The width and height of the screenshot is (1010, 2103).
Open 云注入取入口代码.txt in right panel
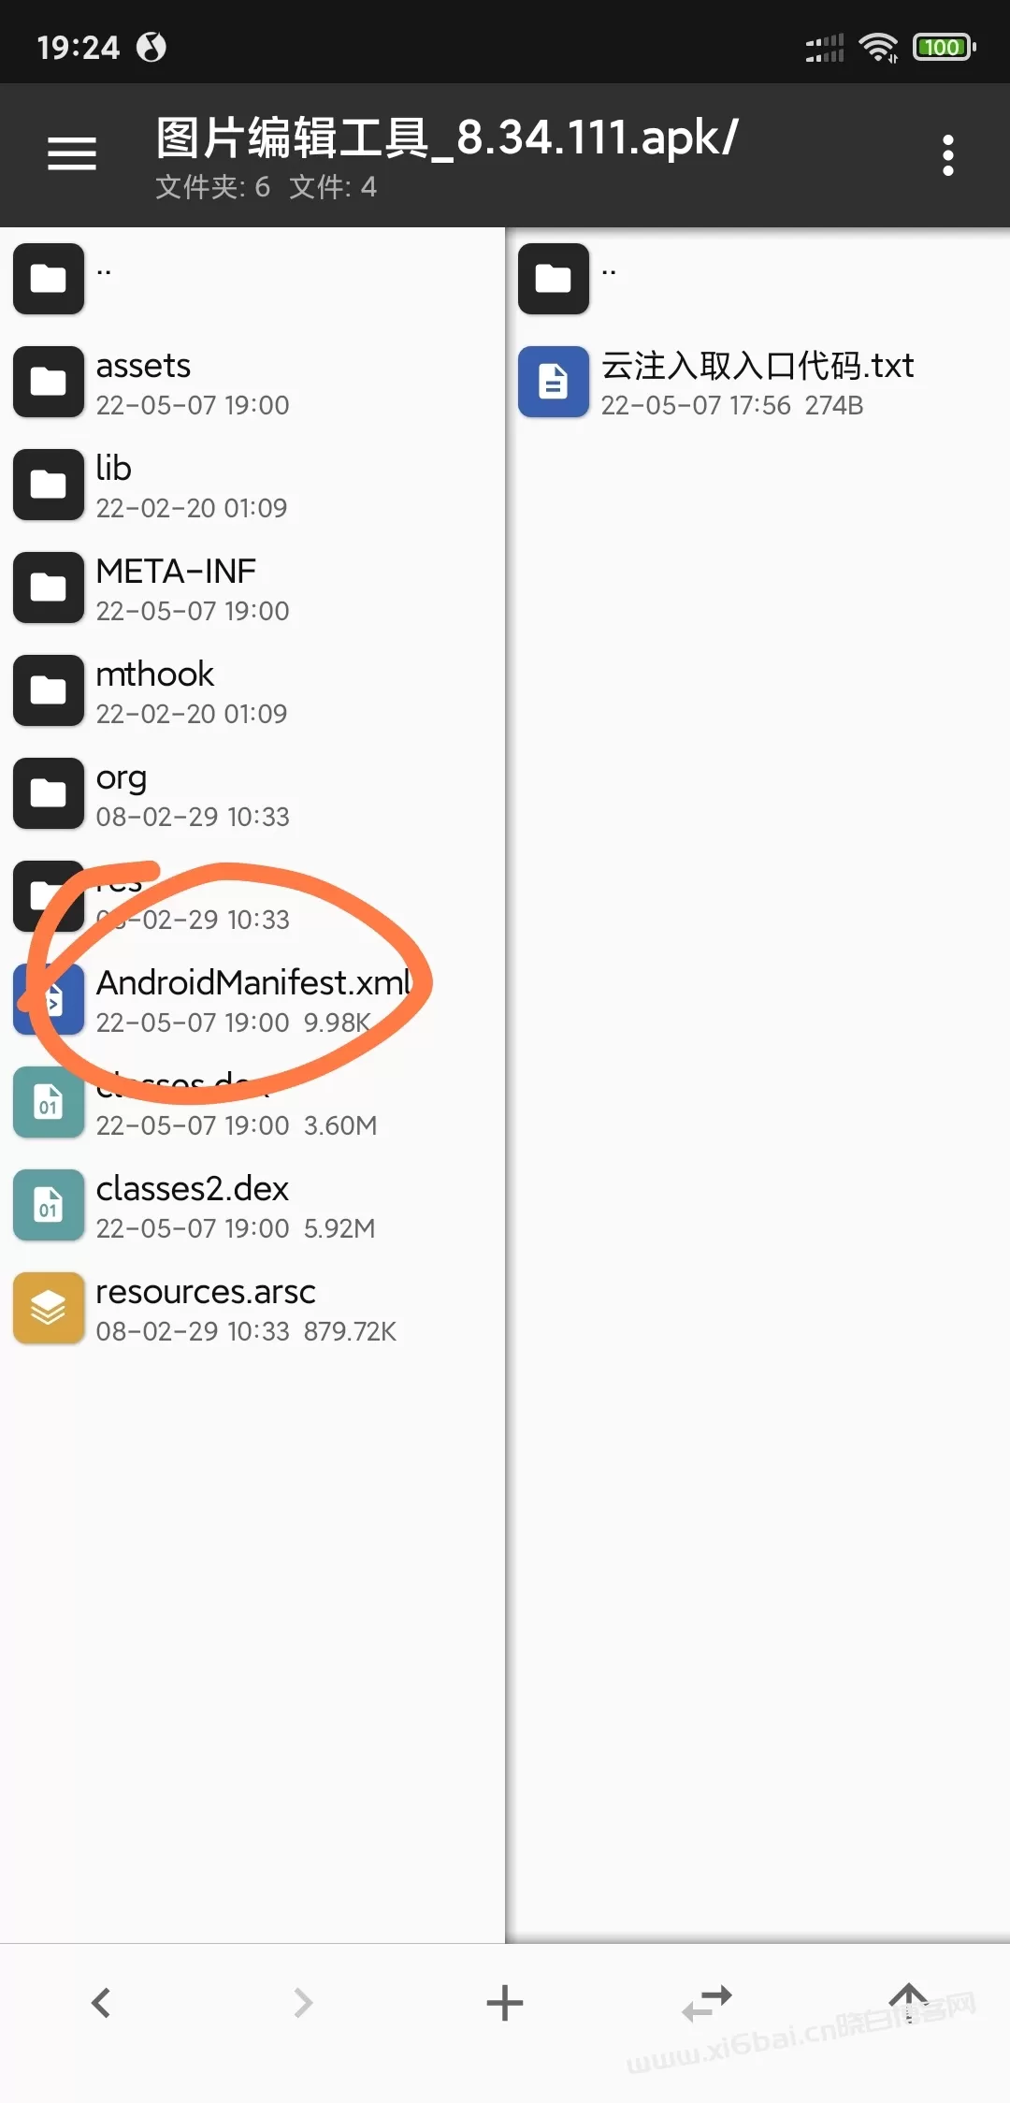(757, 382)
